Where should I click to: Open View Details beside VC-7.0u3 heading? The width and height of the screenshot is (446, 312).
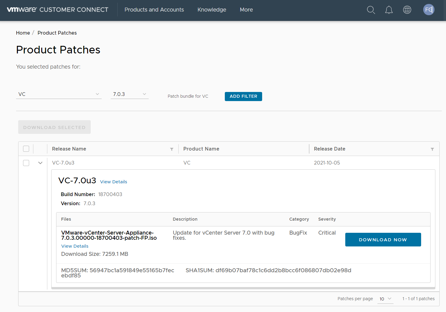pyautogui.click(x=113, y=182)
